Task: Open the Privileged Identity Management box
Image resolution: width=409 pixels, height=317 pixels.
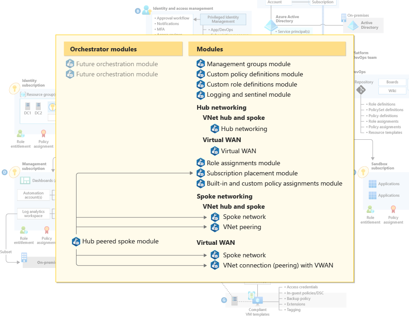Action: 223,19
